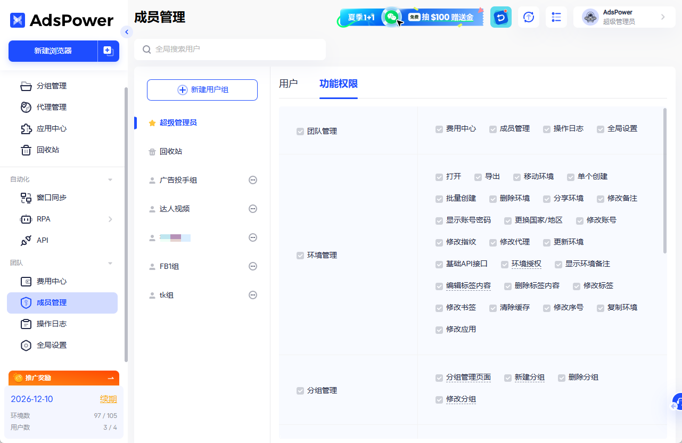Click the AdsPower logo icon
Viewport: 682px width, 443px height.
18,20
